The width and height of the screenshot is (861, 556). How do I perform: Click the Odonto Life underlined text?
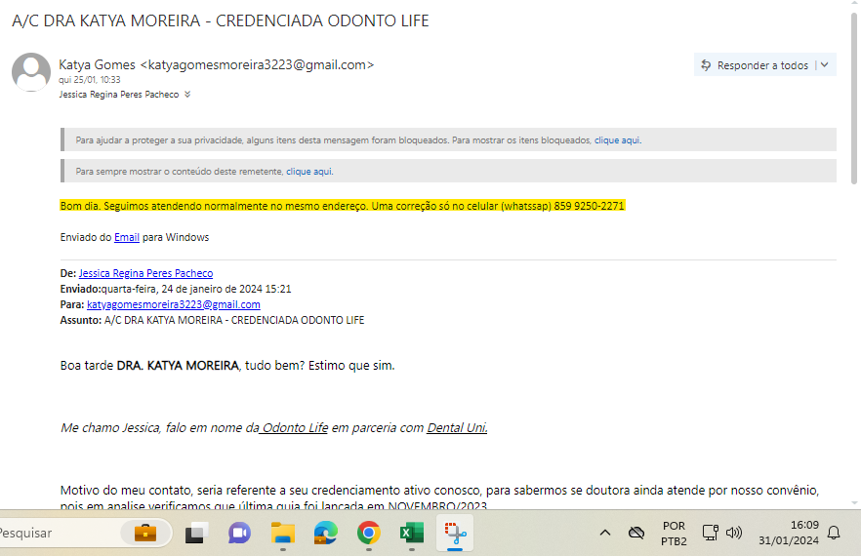pos(294,427)
